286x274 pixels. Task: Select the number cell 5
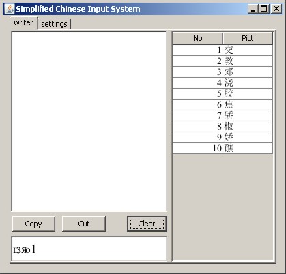point(197,94)
